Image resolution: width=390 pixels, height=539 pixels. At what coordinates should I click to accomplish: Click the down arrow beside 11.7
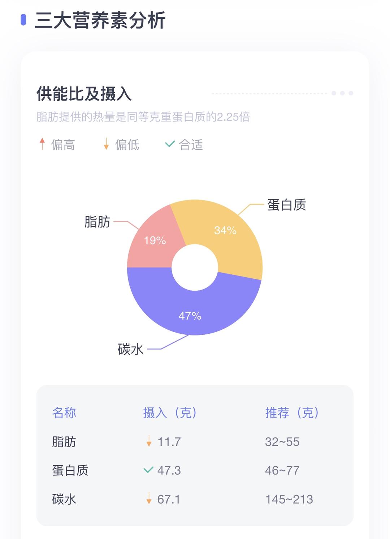click(x=149, y=441)
